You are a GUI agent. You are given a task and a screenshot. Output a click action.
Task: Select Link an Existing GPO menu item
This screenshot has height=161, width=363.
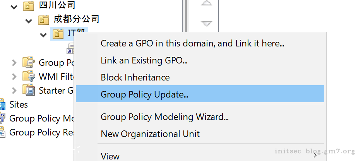(144, 60)
